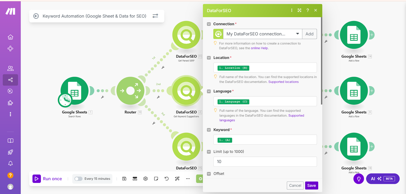Click the DataForSEO panel scrollbar
This screenshot has height=194, width=406.
point(322,61)
